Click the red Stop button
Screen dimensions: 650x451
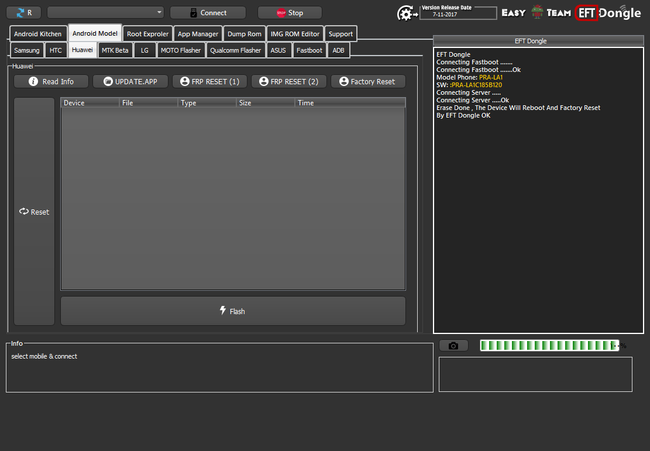click(x=290, y=13)
